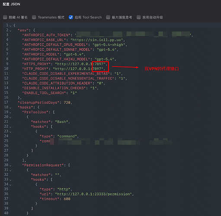Click the "http" type value on line 35

[x=64, y=189]
